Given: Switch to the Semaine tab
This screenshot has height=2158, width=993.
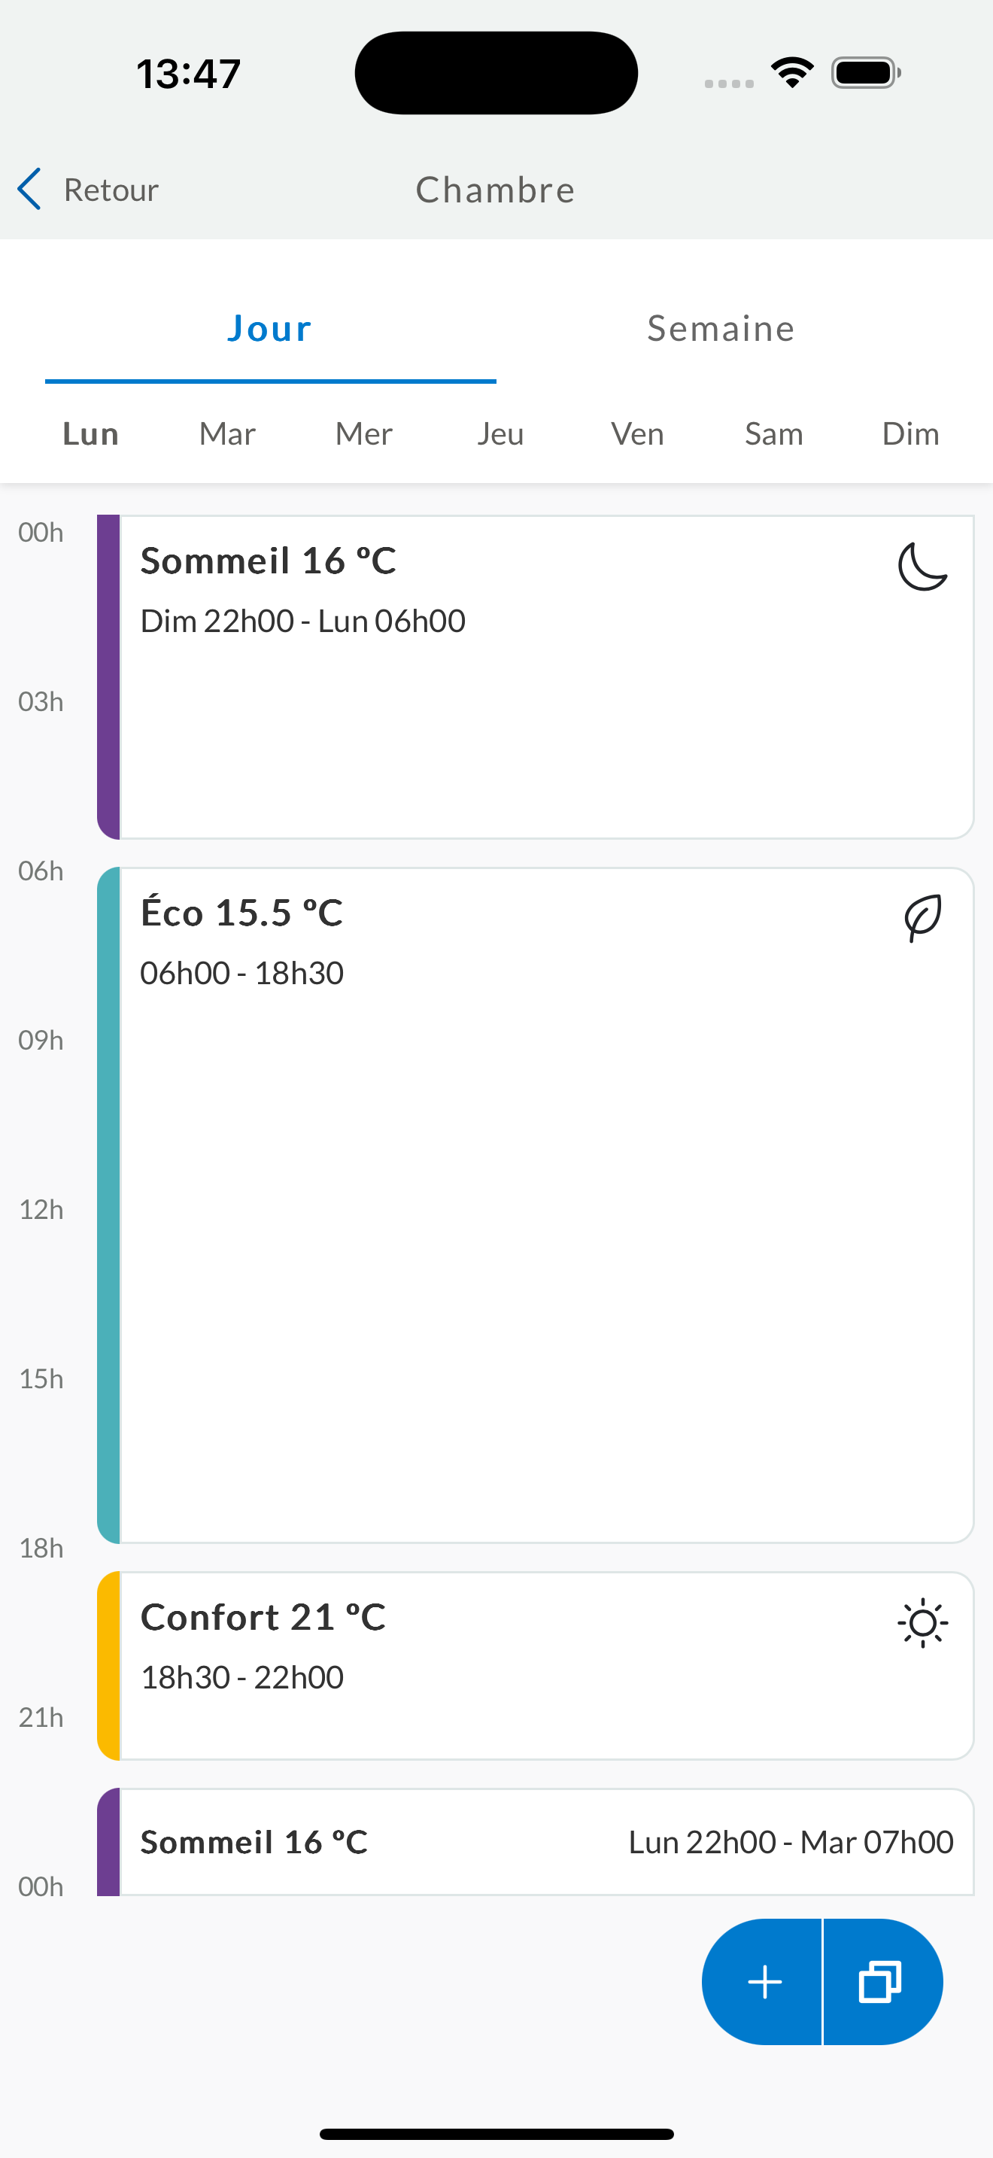Looking at the screenshot, I should [x=721, y=328].
